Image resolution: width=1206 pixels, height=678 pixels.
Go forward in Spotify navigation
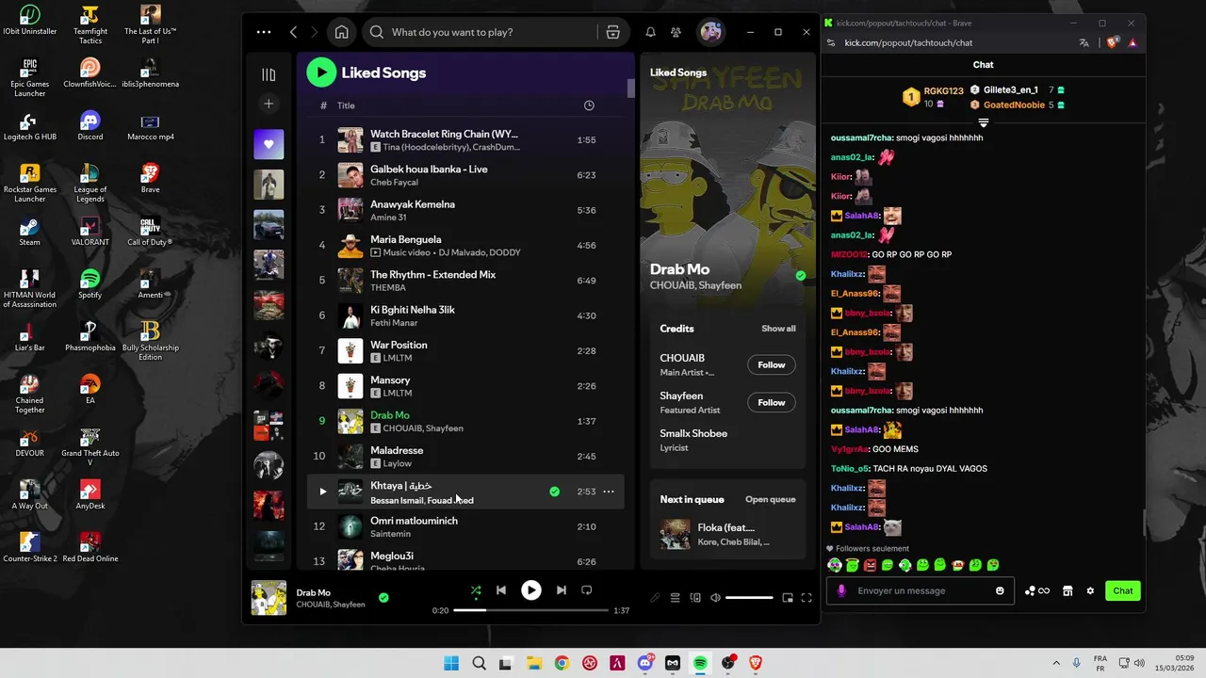point(315,32)
